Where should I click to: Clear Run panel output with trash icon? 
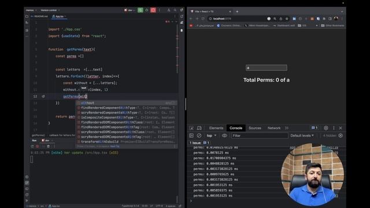click(x=48, y=146)
